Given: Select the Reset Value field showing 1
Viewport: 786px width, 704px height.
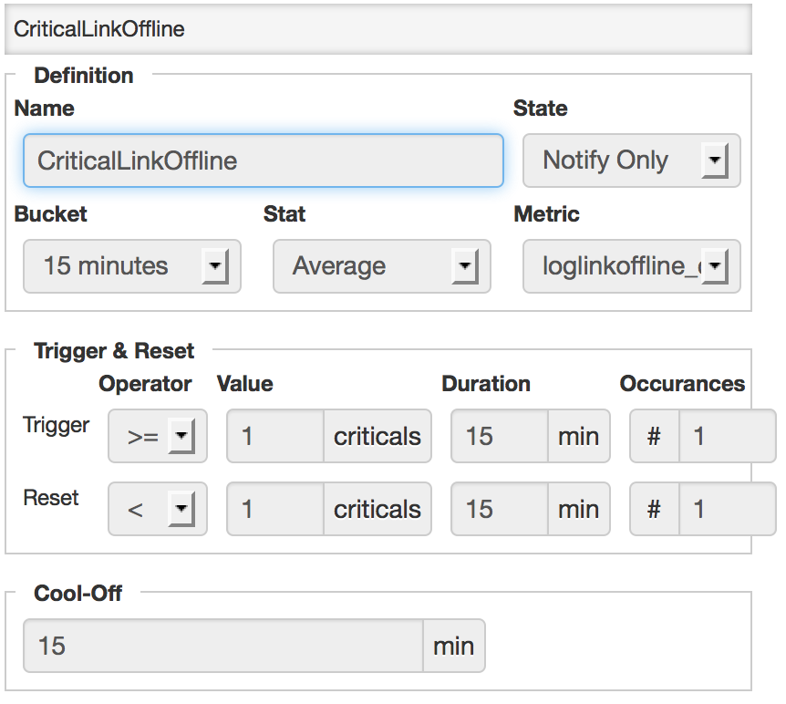Looking at the screenshot, I should click(x=274, y=509).
